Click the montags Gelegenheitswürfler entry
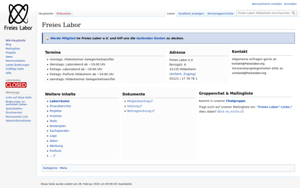Image resolution: width=300 pixels, height=188 pixels. pyautogui.click(x=81, y=60)
